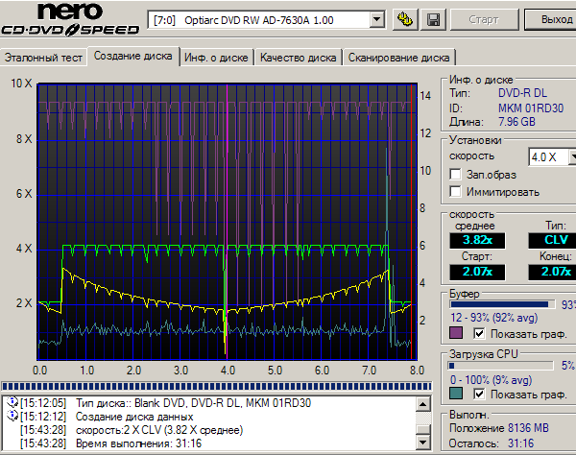Expand the 4.0 X speed dropdown
Viewport: 576px width, 455px height.
(570, 156)
